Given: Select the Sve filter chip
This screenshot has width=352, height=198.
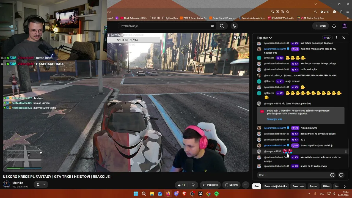Looking at the screenshot, I should (256, 186).
